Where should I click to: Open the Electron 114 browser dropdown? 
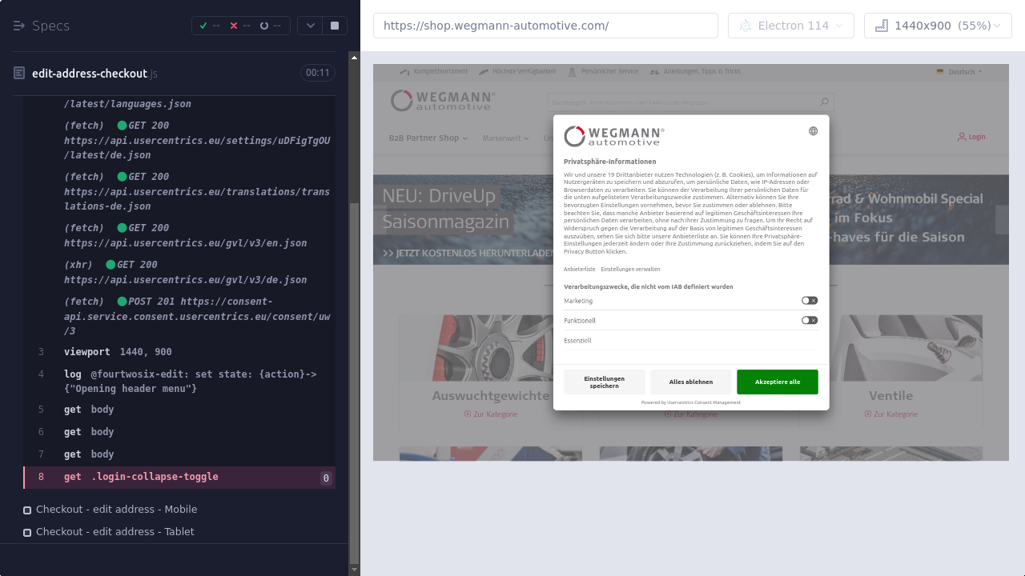coord(790,26)
